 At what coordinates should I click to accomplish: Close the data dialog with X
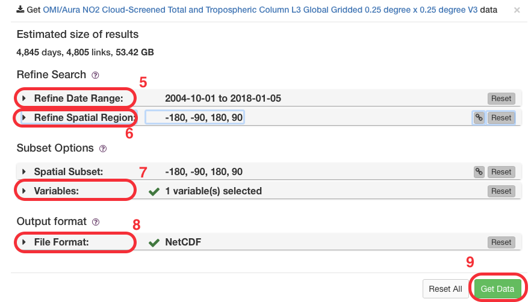coord(517,10)
